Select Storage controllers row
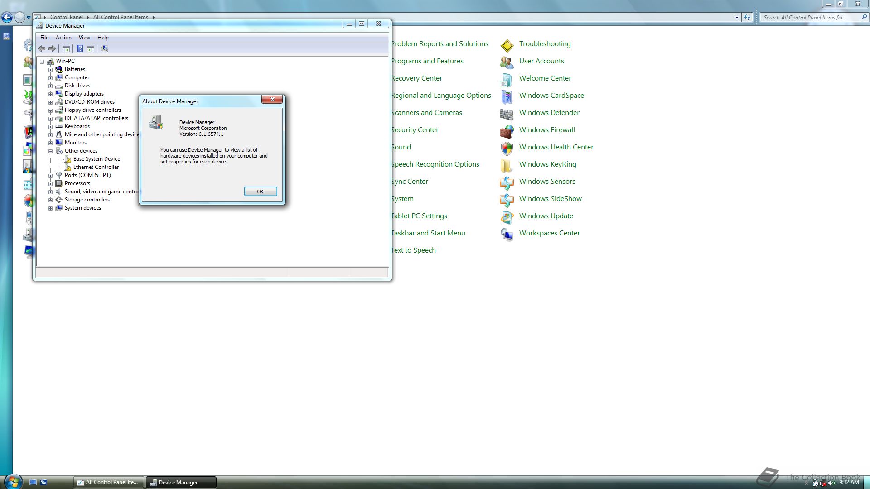870x489 pixels. coord(87,200)
